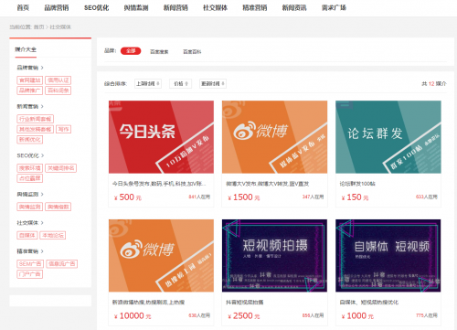457x330 pixels.
Task: Pick the 舆情指数 sidebar tag
Action: pos(58,207)
